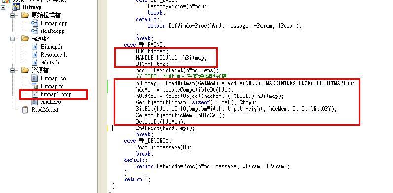393x193 pixels.
Task: Open stdafx.cpp in the tree
Action: coord(52,32)
